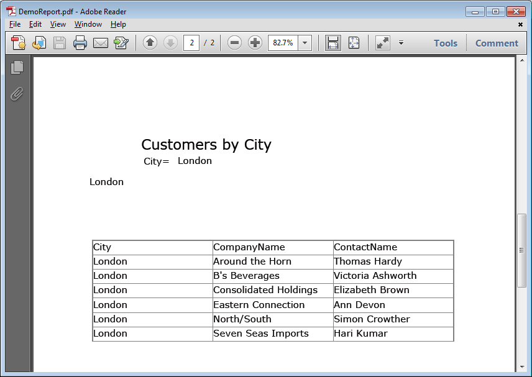The height and width of the screenshot is (377, 532).
Task: Click the scrollbar up arrow
Action: coord(522,60)
